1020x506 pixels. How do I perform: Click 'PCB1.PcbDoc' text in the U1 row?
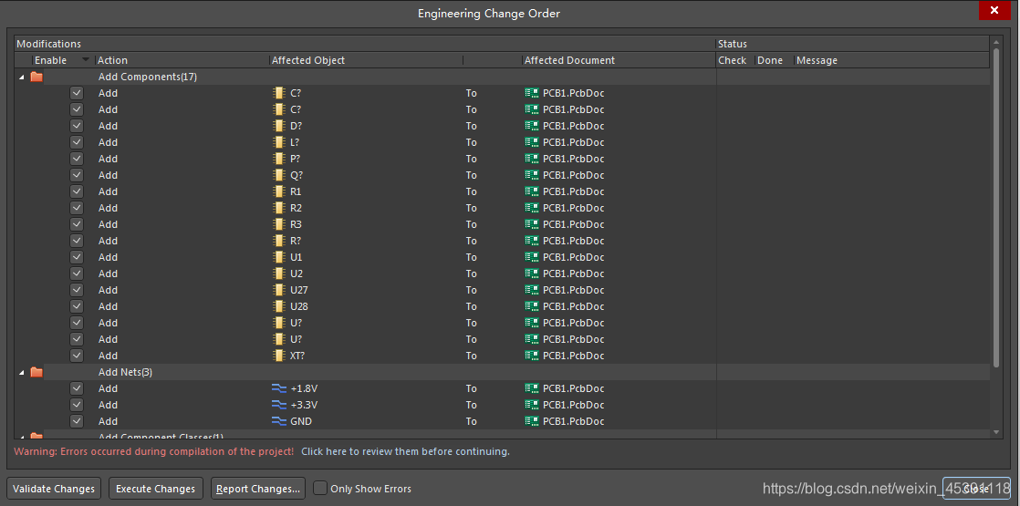[x=574, y=257]
